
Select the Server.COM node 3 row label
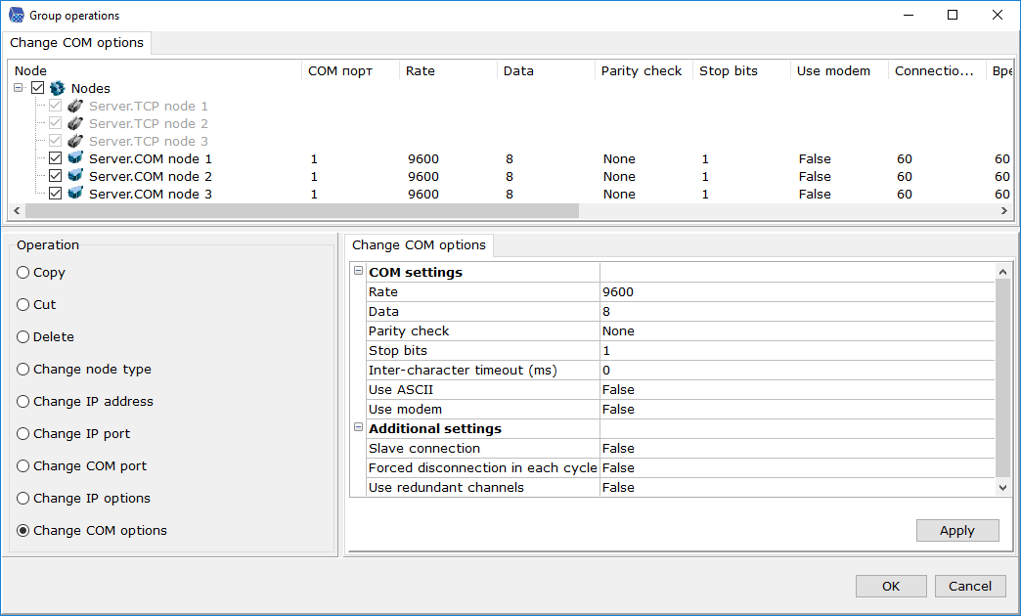(151, 194)
